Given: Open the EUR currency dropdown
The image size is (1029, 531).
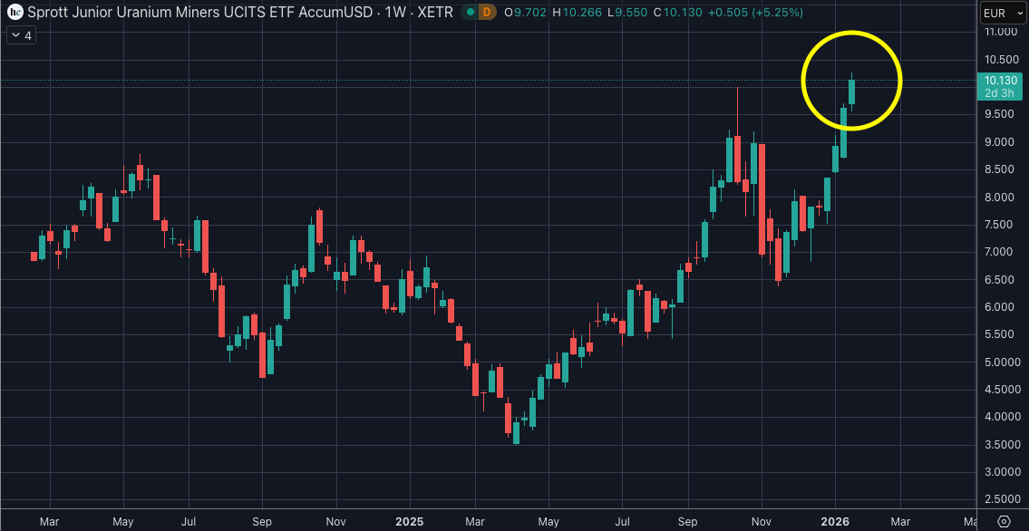Looking at the screenshot, I should [1002, 13].
